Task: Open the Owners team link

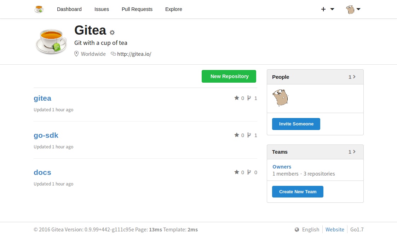Action: tap(282, 167)
